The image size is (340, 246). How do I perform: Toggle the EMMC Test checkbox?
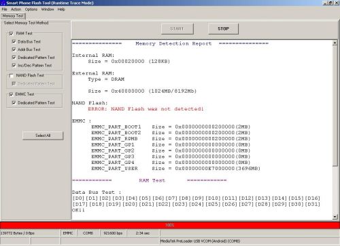point(11,94)
